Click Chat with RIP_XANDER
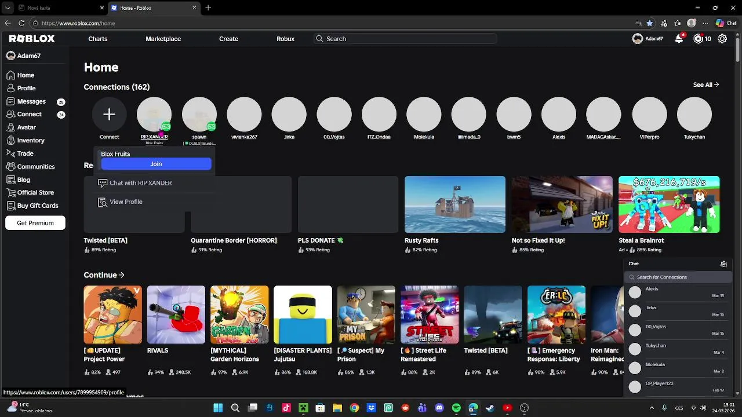 pyautogui.click(x=140, y=183)
